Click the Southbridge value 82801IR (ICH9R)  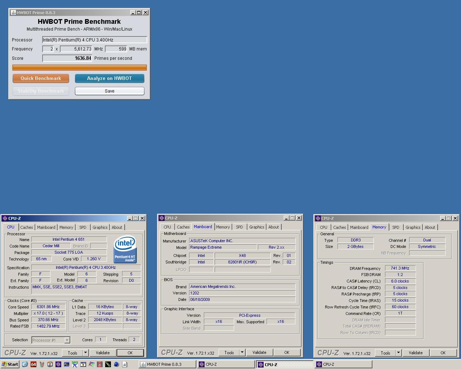click(242, 262)
